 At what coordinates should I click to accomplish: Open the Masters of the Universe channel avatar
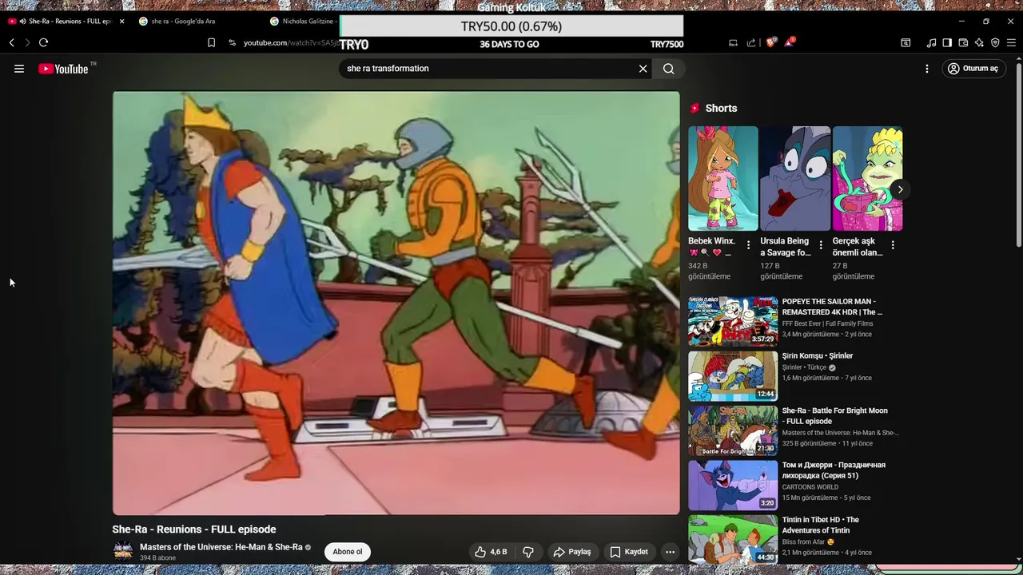(123, 550)
